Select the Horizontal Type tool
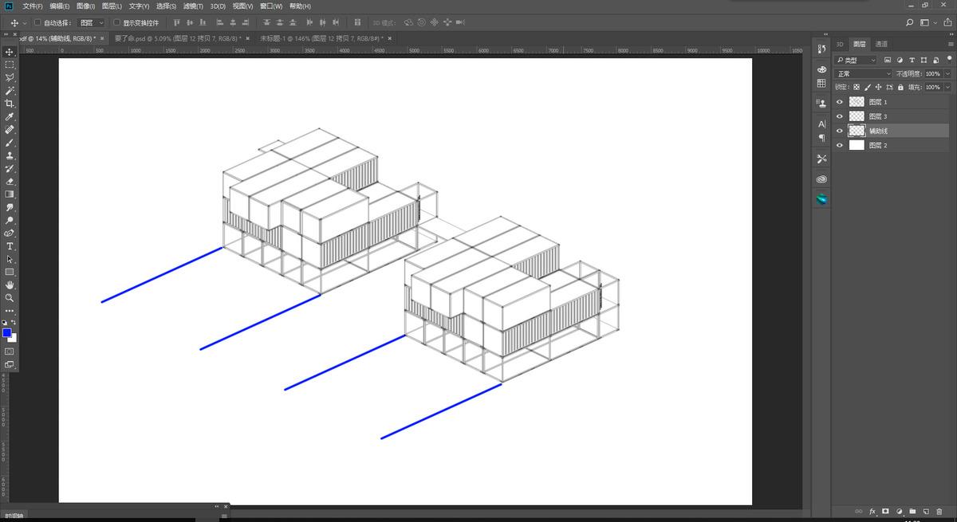Screen dimensions: 957x522 coord(10,246)
